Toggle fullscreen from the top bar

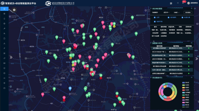[178, 3]
